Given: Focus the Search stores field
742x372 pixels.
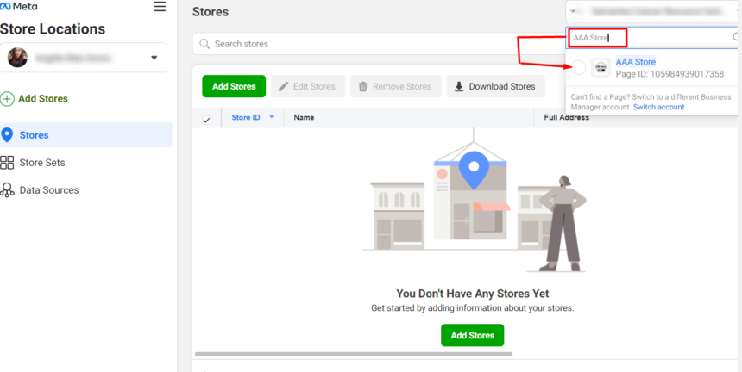Looking at the screenshot, I should click(379, 44).
